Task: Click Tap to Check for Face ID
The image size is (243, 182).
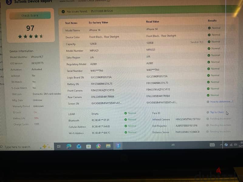Action: [217, 112]
